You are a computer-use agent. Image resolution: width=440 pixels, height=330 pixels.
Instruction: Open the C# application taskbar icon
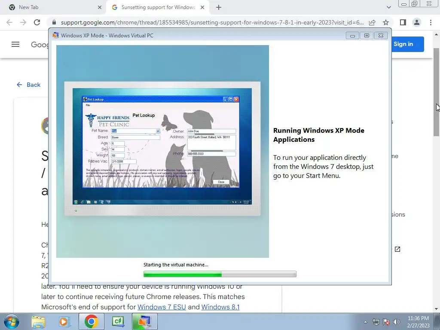(x=118, y=321)
